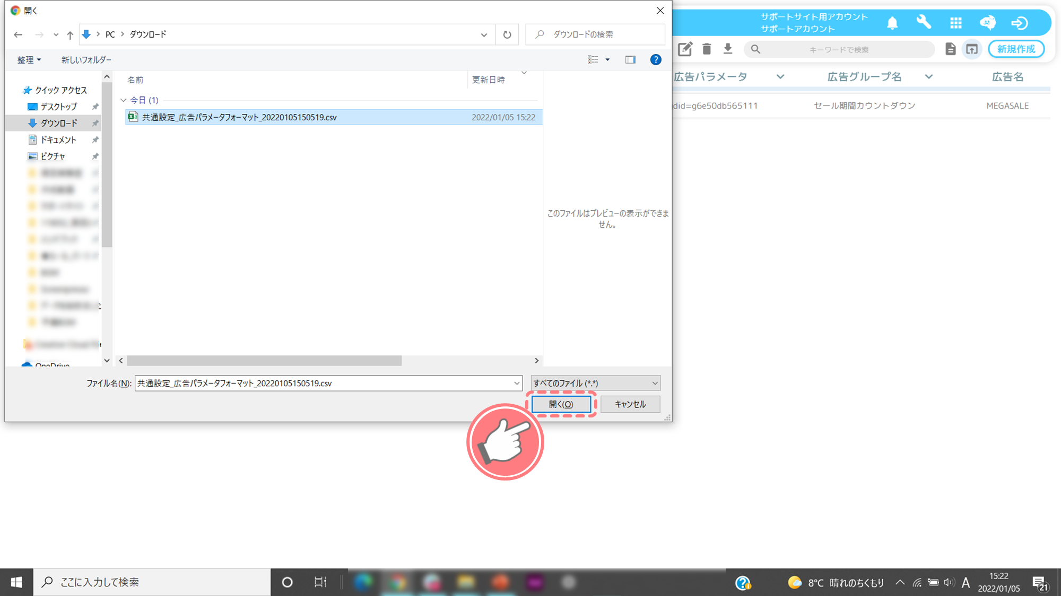Click the up-one-level arrow in dialog
This screenshot has height=596, width=1061.
[70, 34]
